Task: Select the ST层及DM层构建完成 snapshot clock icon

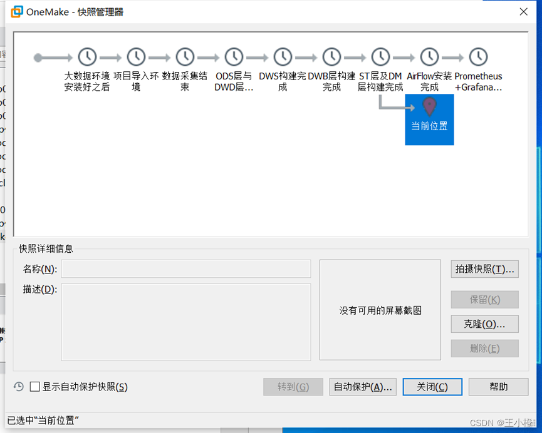Action: click(x=380, y=57)
